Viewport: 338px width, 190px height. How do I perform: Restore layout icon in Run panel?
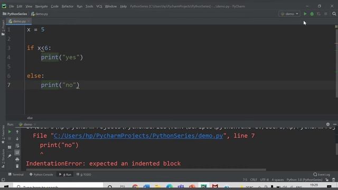pos(10,147)
